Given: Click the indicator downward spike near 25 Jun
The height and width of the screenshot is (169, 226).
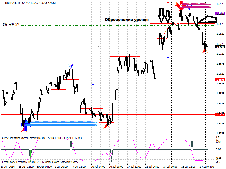Looking at the screenshot, I should (x=30, y=155).
